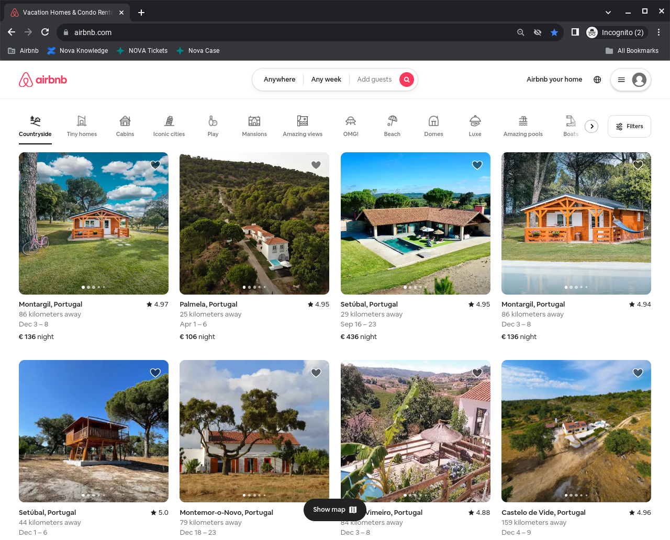Bookmark this page with the star icon
Viewport: 670px width, 540px height.
(554, 32)
